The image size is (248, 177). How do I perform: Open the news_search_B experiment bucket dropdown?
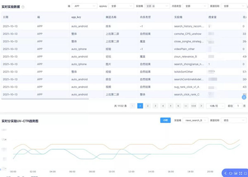[196, 120]
